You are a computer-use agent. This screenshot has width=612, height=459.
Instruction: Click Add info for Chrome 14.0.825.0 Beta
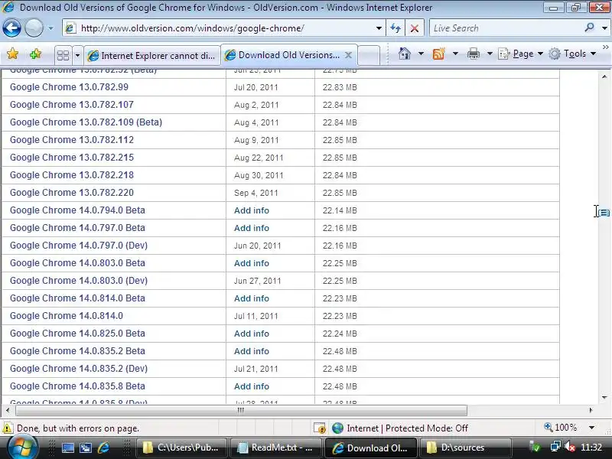pyautogui.click(x=252, y=334)
